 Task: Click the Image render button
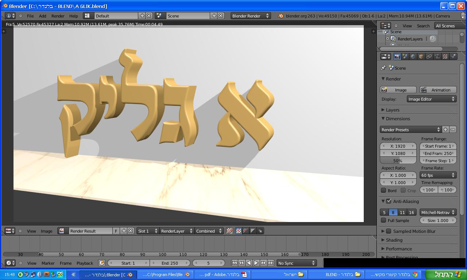coord(398,90)
